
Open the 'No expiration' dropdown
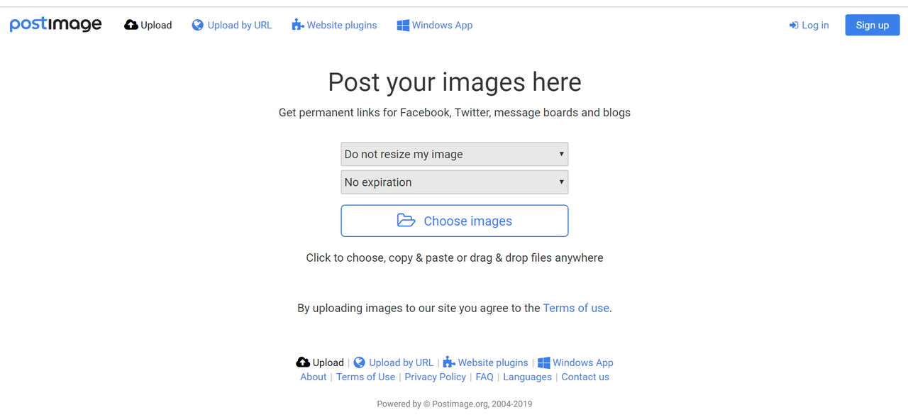coord(455,182)
